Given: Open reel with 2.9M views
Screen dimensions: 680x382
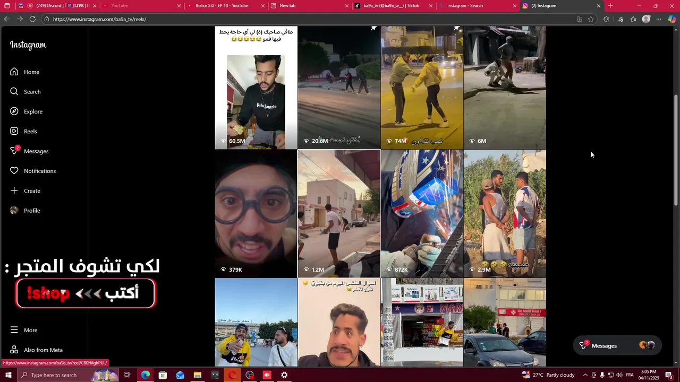Looking at the screenshot, I should coord(505,214).
